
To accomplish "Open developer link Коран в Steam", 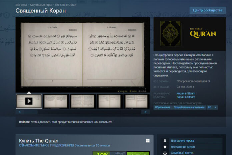I will (186, 94).
